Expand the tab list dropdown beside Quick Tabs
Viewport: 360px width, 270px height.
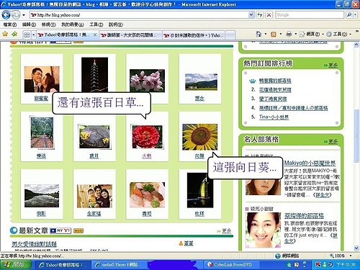coord(34,35)
